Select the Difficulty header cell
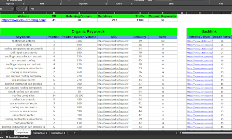232x139 pixels. click(x=140, y=37)
